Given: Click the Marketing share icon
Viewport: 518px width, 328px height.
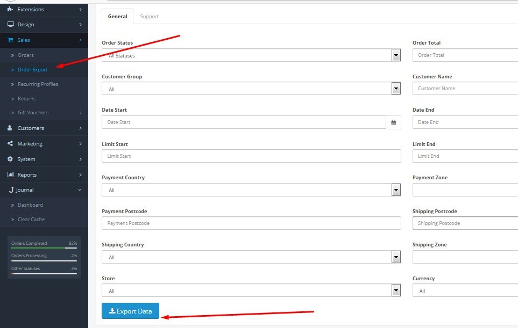Looking at the screenshot, I should 10,143.
